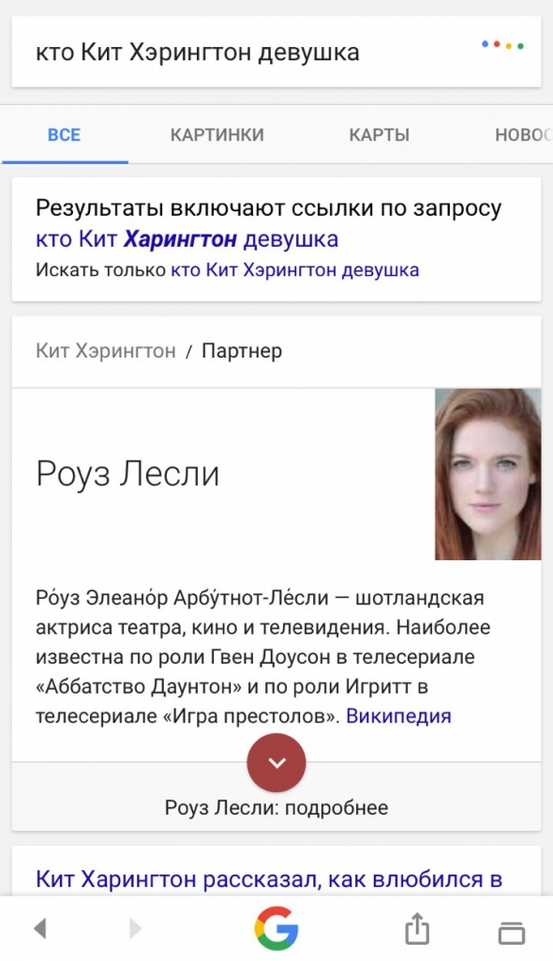Open the Википедия source link
Screen dimensions: 553x961
click(x=398, y=716)
